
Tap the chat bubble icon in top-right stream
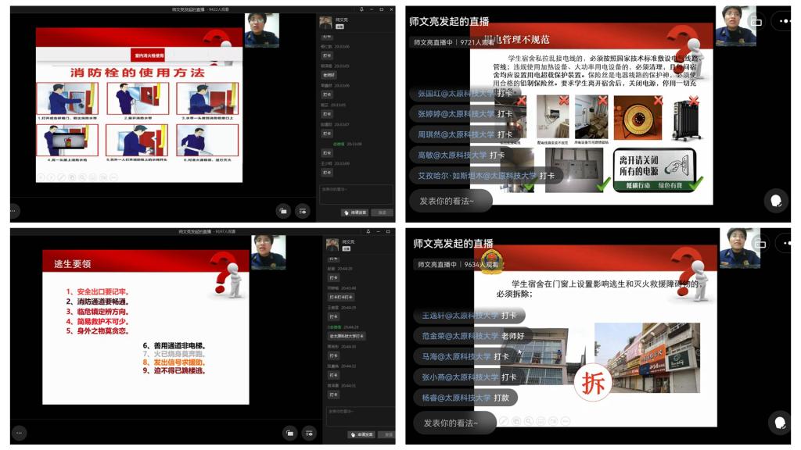[x=776, y=201]
